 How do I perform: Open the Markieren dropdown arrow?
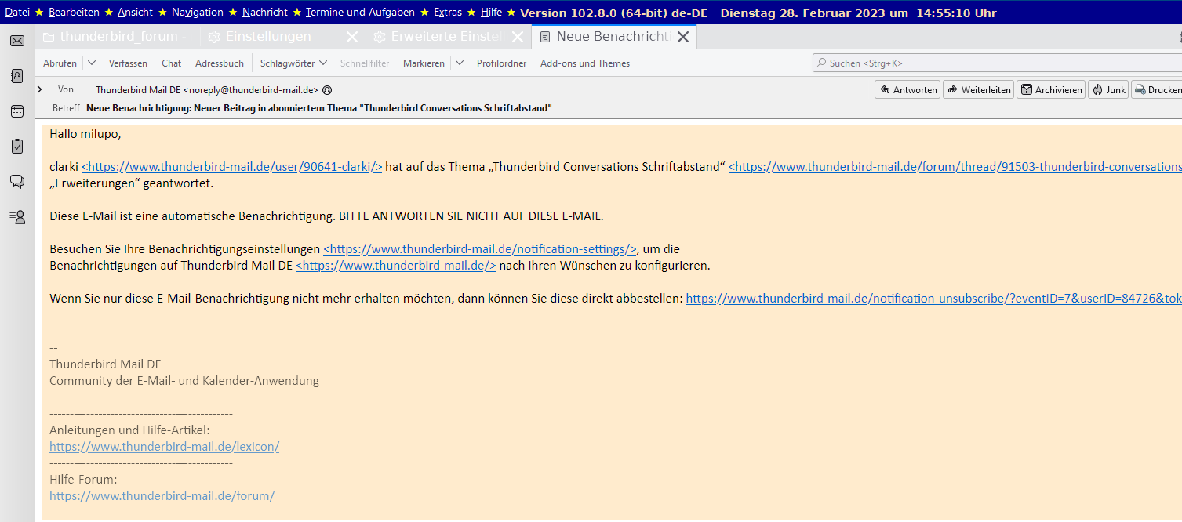point(459,63)
